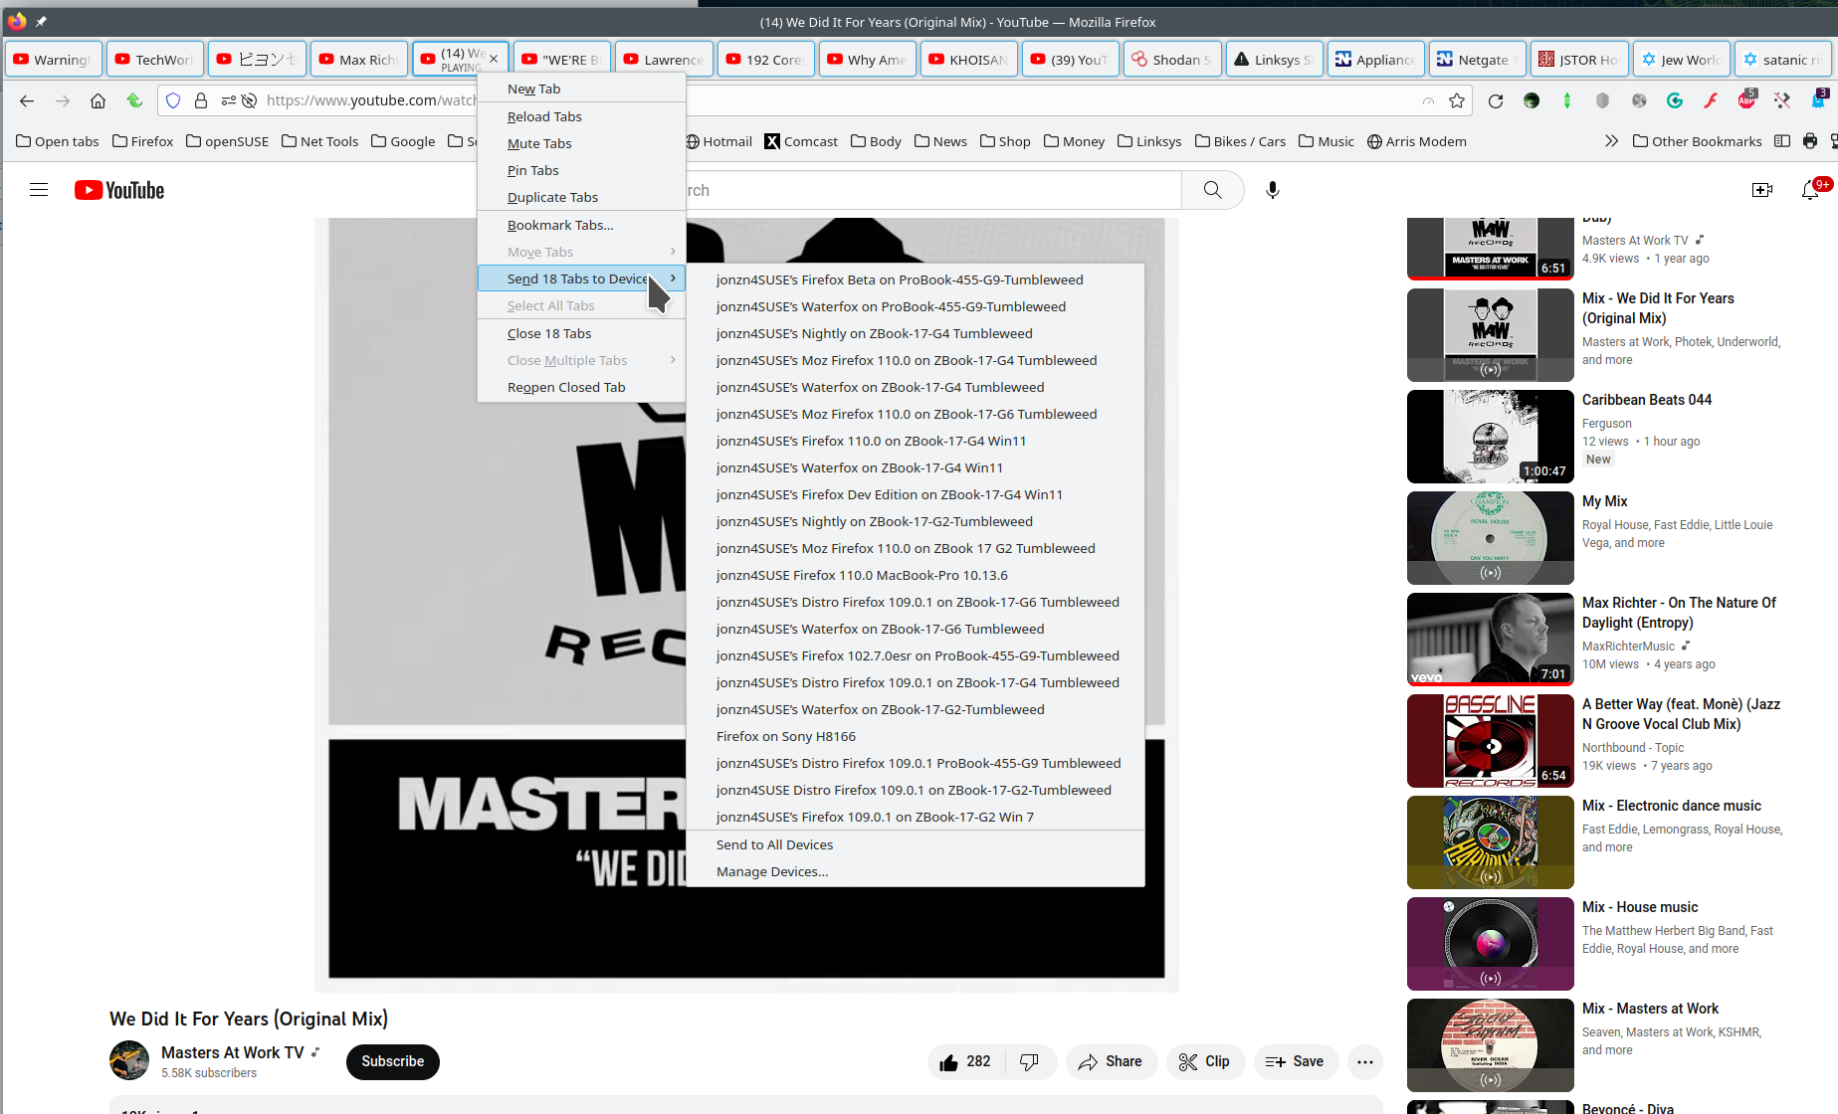Select Reload Tabs in the context menu
The height and width of the screenshot is (1114, 1838).
(582, 116)
